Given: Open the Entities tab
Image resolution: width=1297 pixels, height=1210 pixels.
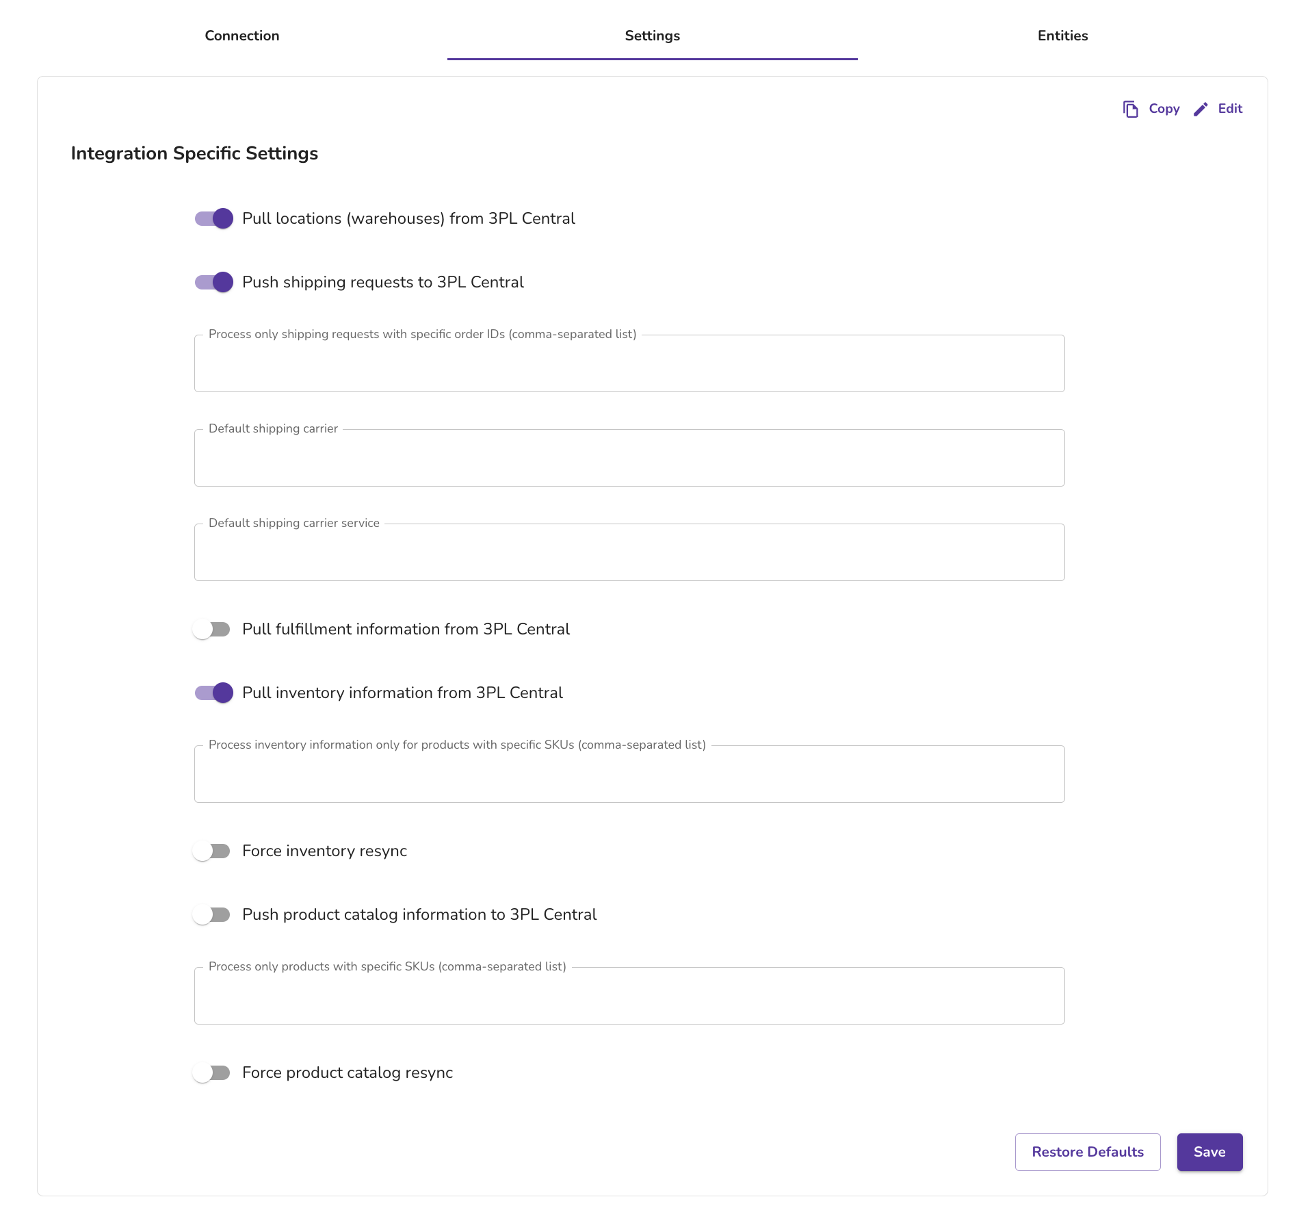Looking at the screenshot, I should pos(1062,36).
